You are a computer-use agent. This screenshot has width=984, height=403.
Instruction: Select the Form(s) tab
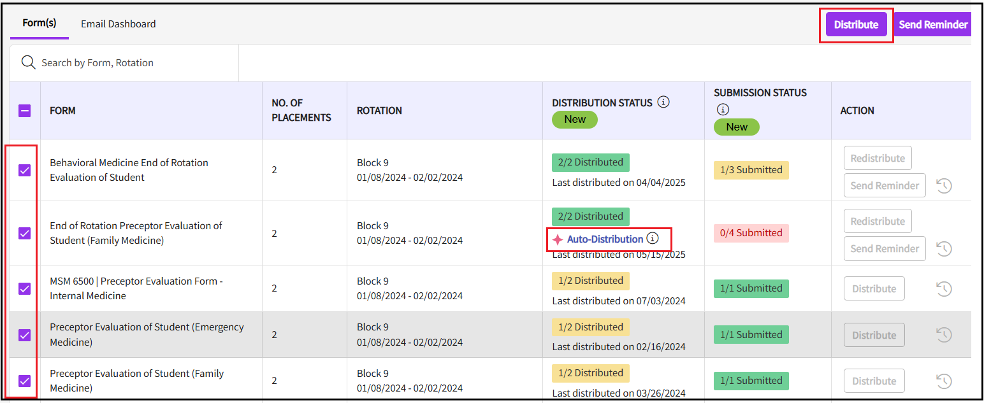pyautogui.click(x=40, y=23)
